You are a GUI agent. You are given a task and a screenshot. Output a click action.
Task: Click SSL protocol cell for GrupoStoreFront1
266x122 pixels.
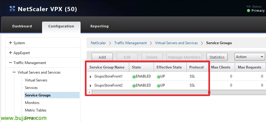tap(192, 76)
